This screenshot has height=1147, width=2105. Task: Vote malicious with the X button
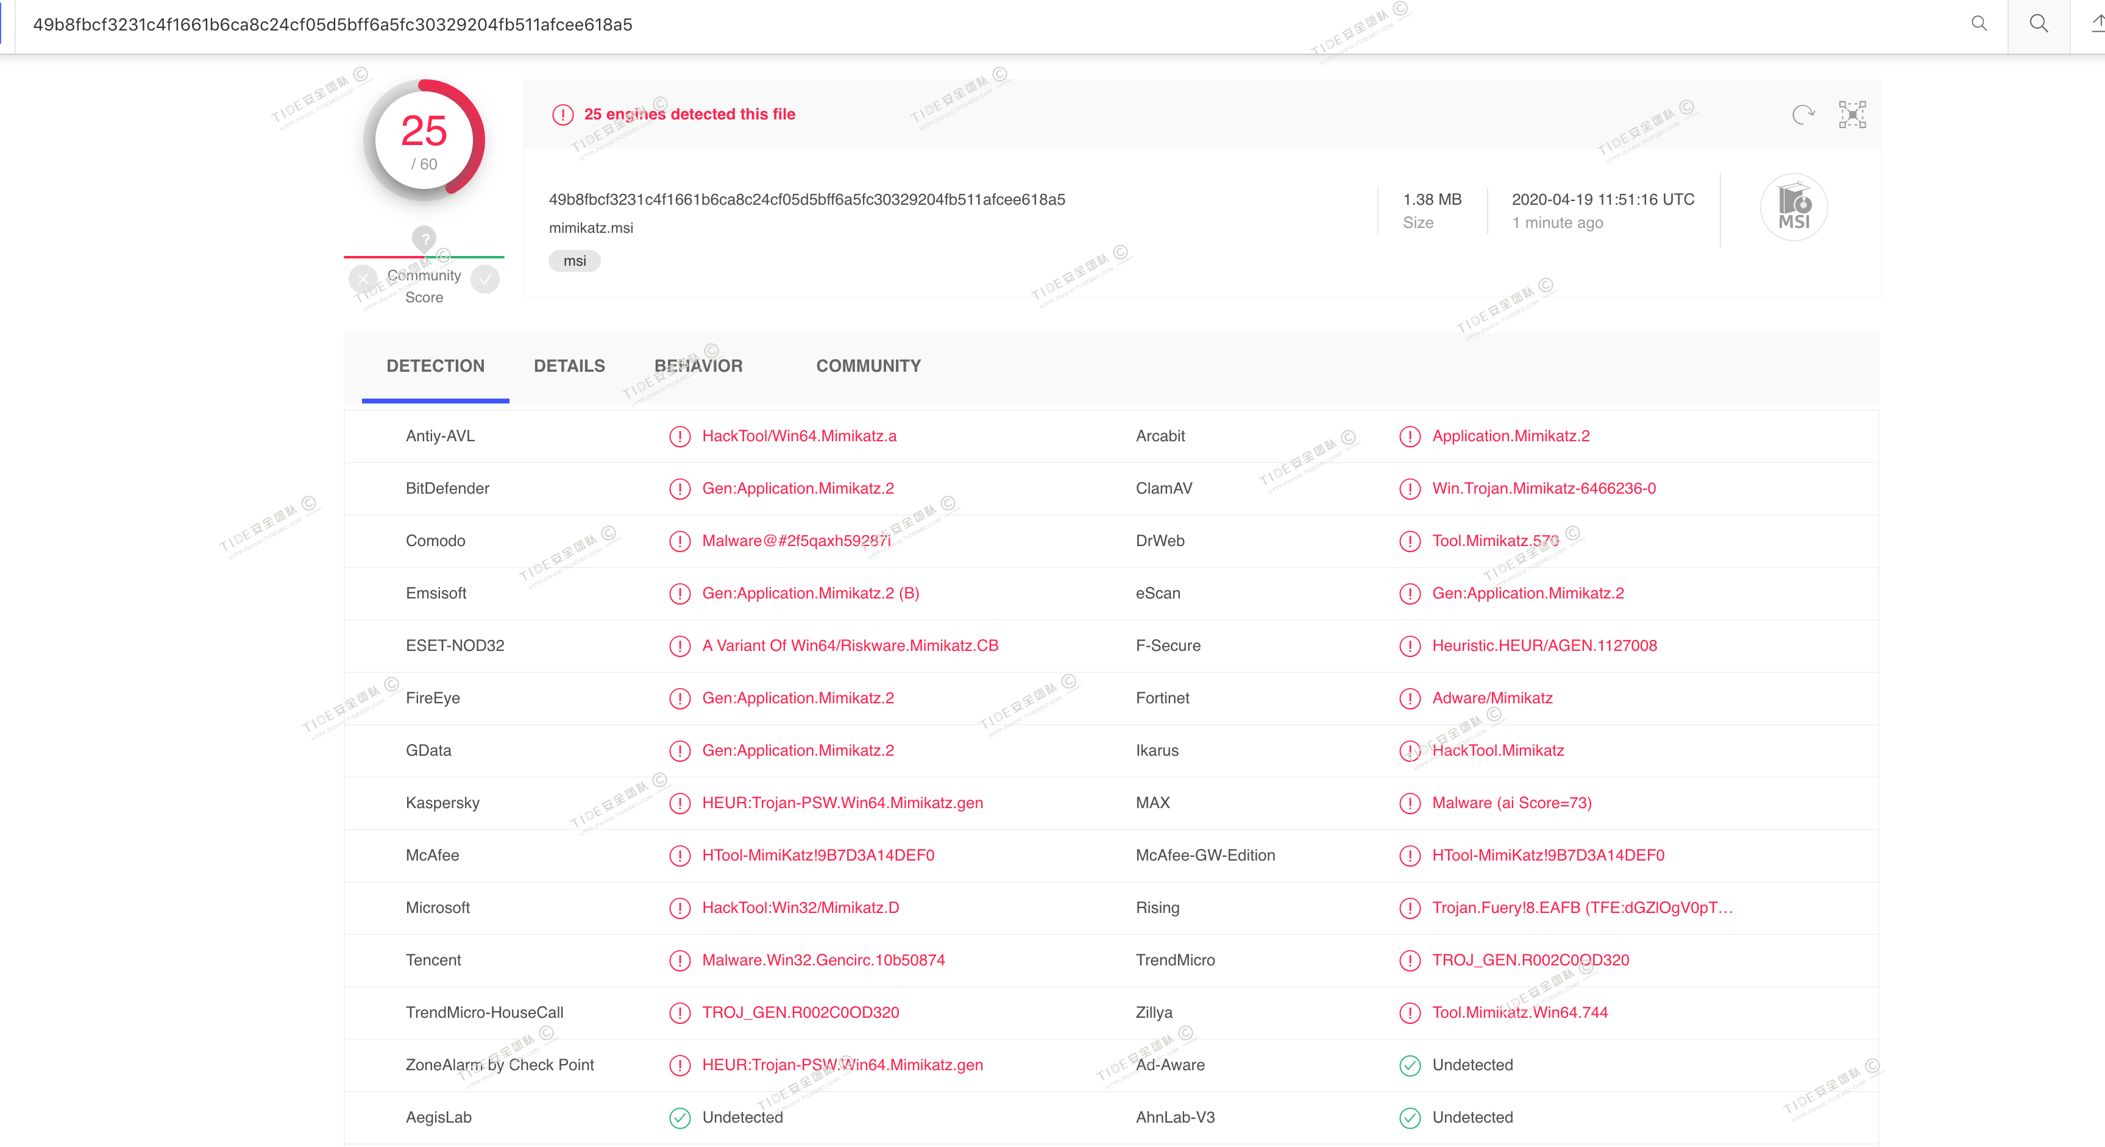[x=363, y=279]
